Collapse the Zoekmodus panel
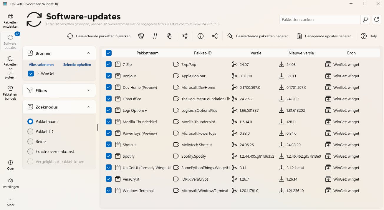The image size is (384, 210). [89, 107]
